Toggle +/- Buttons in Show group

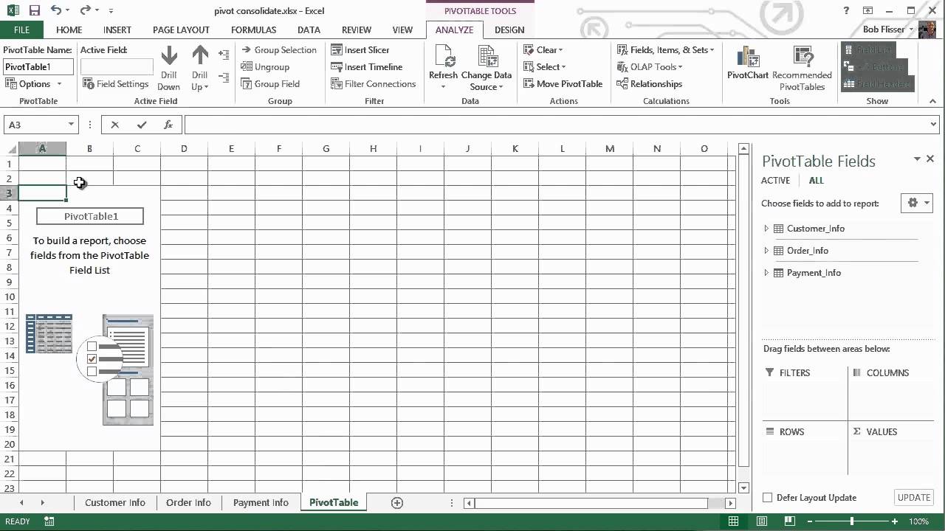coord(876,67)
